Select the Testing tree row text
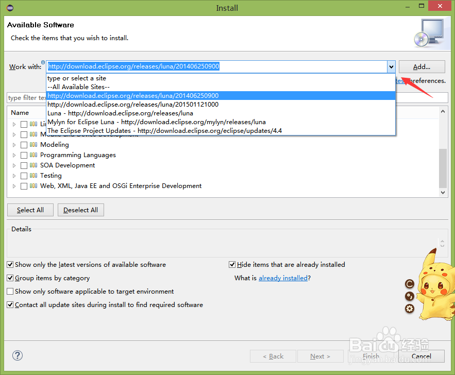455x375 pixels. click(51, 176)
